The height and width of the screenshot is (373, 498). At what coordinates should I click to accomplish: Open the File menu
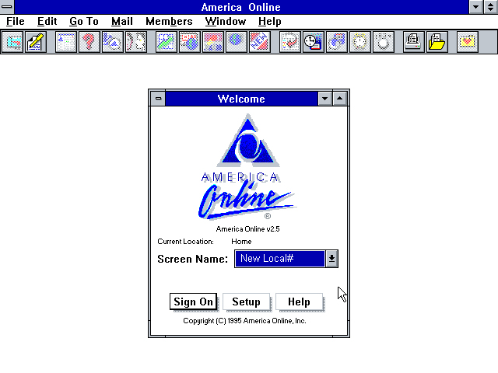(16, 21)
